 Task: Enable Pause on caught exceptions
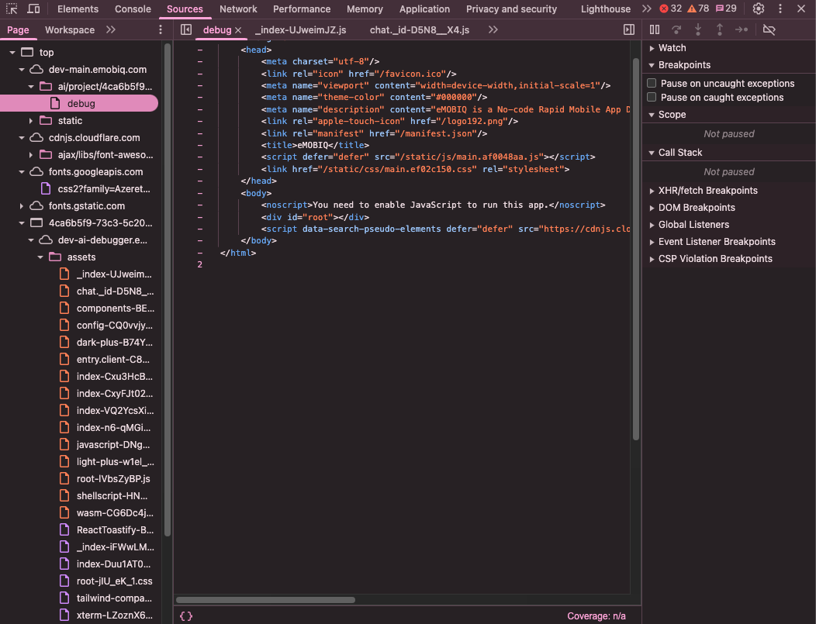652,98
